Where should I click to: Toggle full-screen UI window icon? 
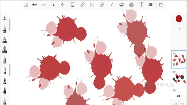coord(161,5)
